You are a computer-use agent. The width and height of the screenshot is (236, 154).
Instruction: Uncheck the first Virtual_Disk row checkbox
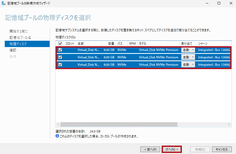tap(60, 50)
